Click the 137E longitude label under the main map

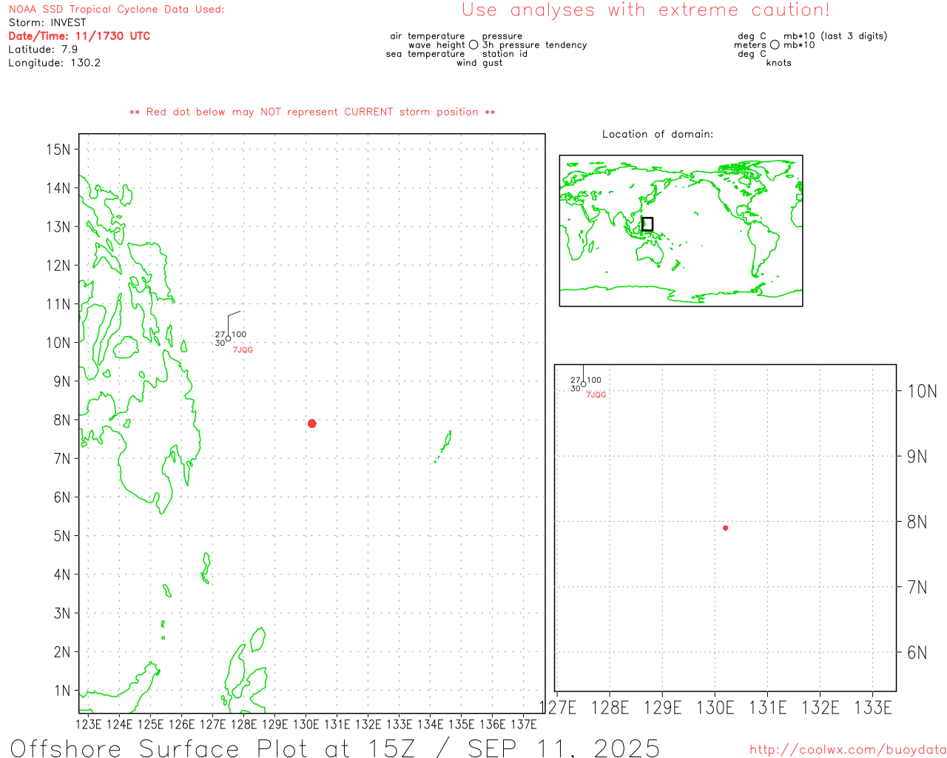coord(523,724)
